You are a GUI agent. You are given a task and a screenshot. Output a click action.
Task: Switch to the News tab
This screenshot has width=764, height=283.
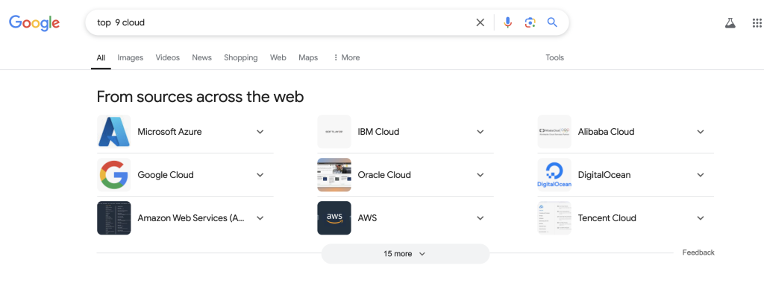(201, 57)
